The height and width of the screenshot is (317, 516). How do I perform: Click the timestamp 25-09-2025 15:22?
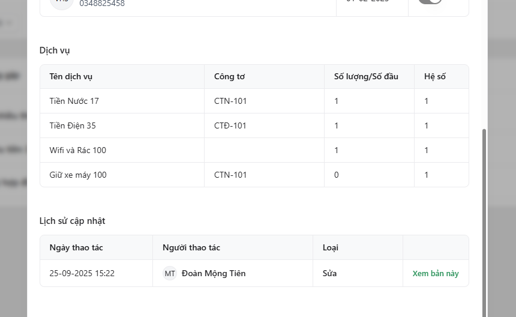[82, 273]
